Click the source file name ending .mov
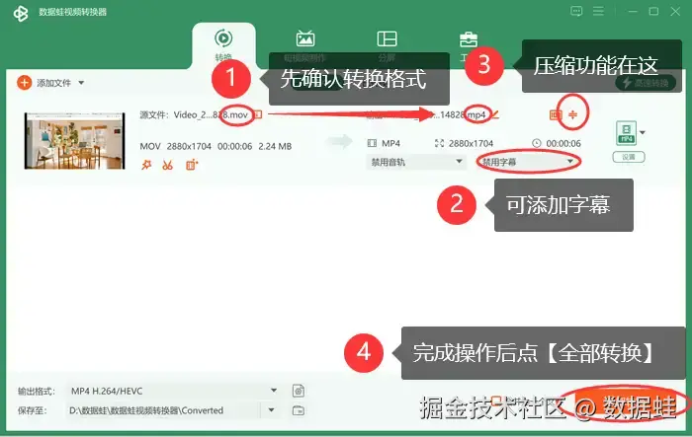The height and width of the screenshot is (437, 692). coord(211,115)
